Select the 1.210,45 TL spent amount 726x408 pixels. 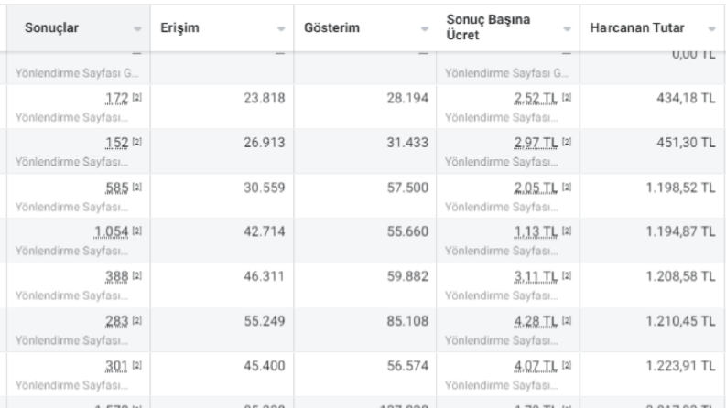680,321
